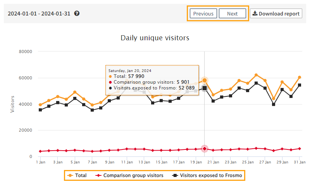
Task: Click the Total data point for 1 Jan
Action: point(40,105)
